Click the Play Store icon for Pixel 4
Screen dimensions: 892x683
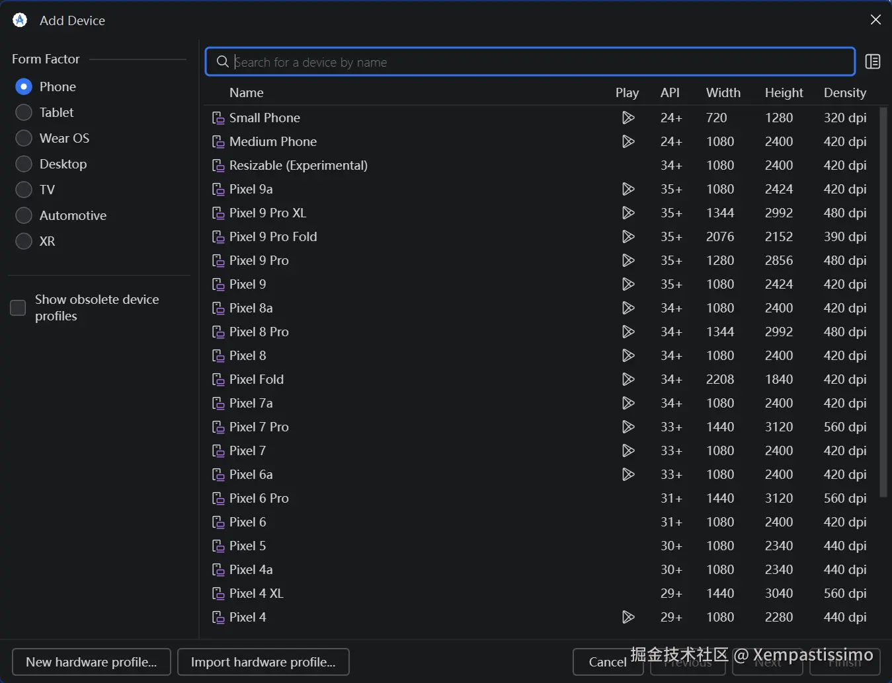(628, 617)
